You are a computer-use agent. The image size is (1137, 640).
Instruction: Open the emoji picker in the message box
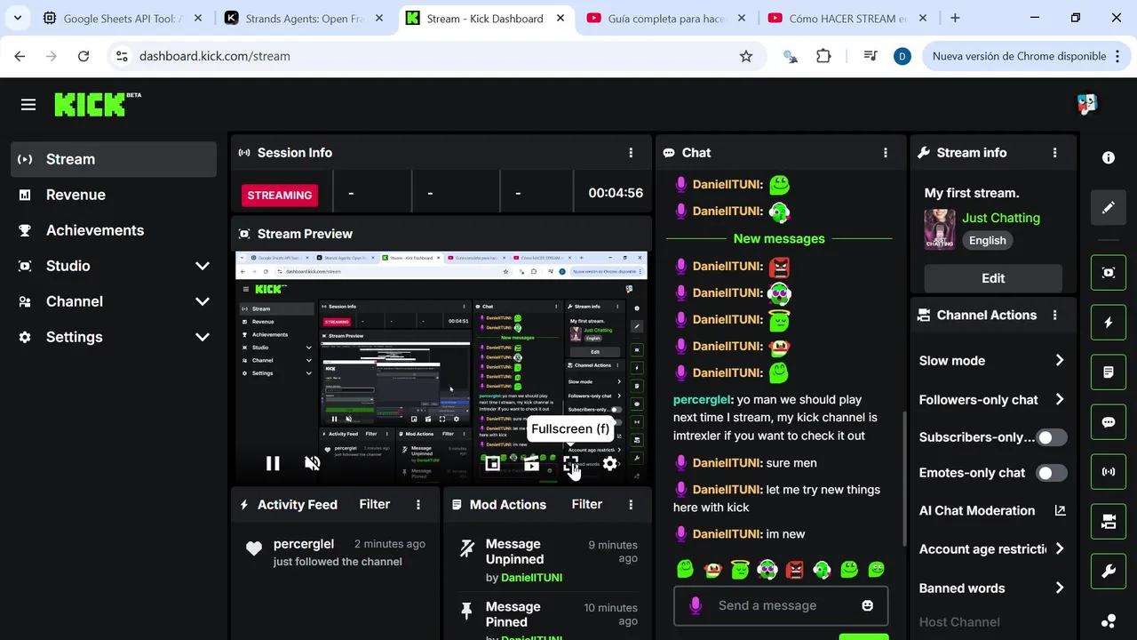pyautogui.click(x=868, y=605)
